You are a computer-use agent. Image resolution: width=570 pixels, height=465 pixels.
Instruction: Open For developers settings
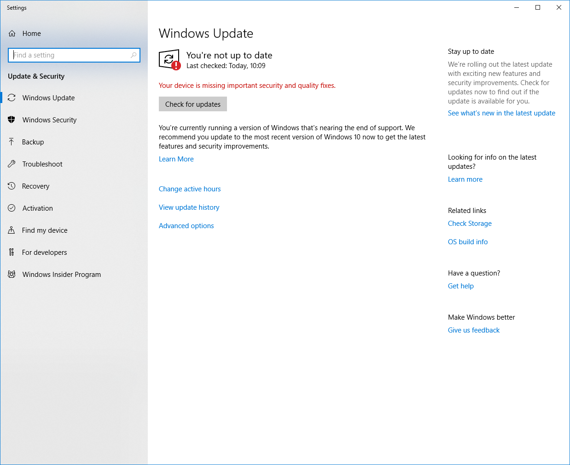coord(74,253)
